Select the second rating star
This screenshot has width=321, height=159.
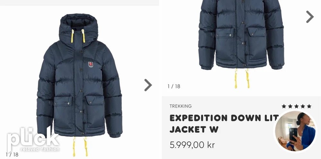(290, 106)
